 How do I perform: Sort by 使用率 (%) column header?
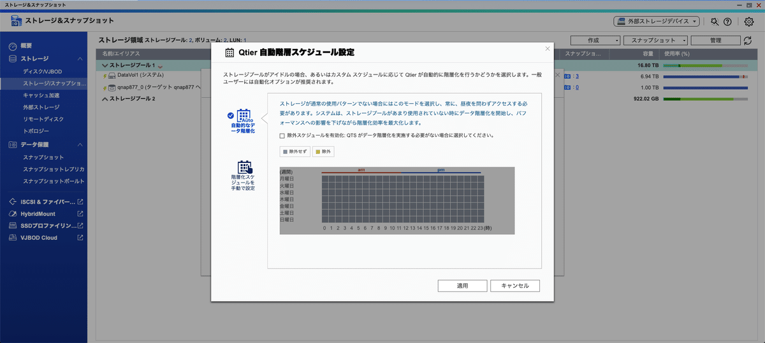(677, 54)
